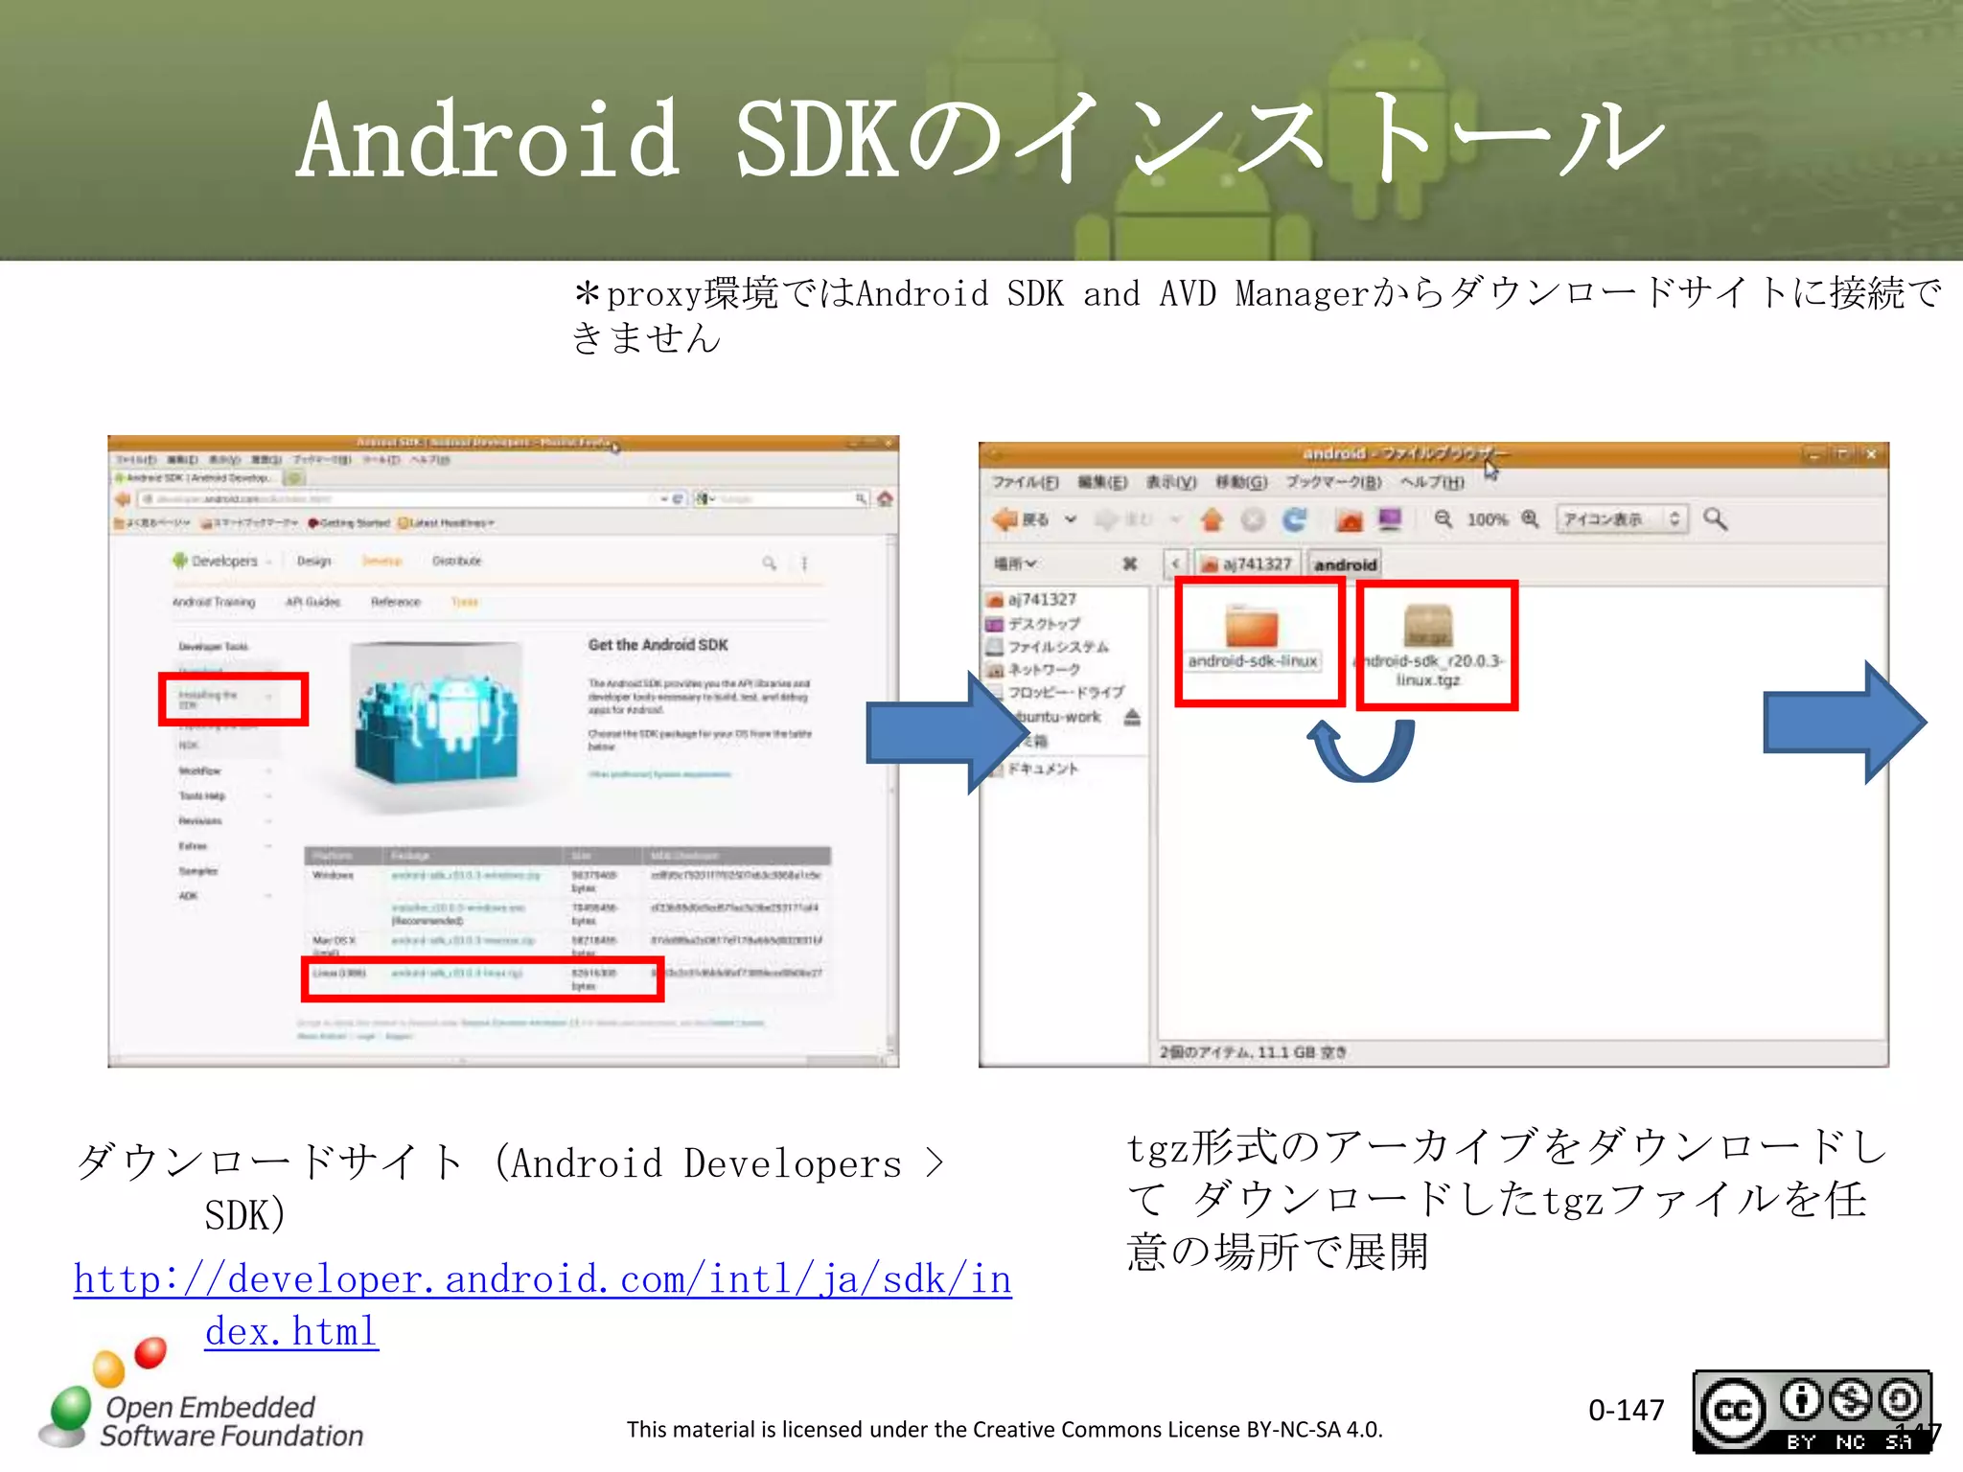The width and height of the screenshot is (1963, 1472).
Task: Click the reload icon in file browser toolbar
Action: [1295, 519]
